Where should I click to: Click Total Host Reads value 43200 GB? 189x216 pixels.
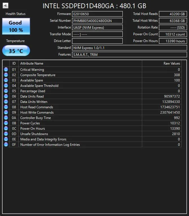(x=173, y=14)
